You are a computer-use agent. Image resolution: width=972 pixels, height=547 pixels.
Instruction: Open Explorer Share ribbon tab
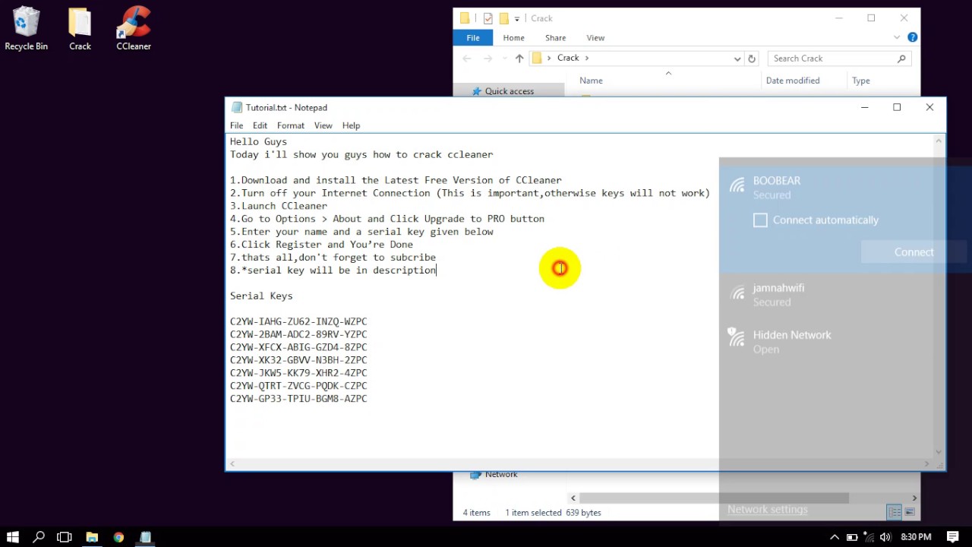555,38
